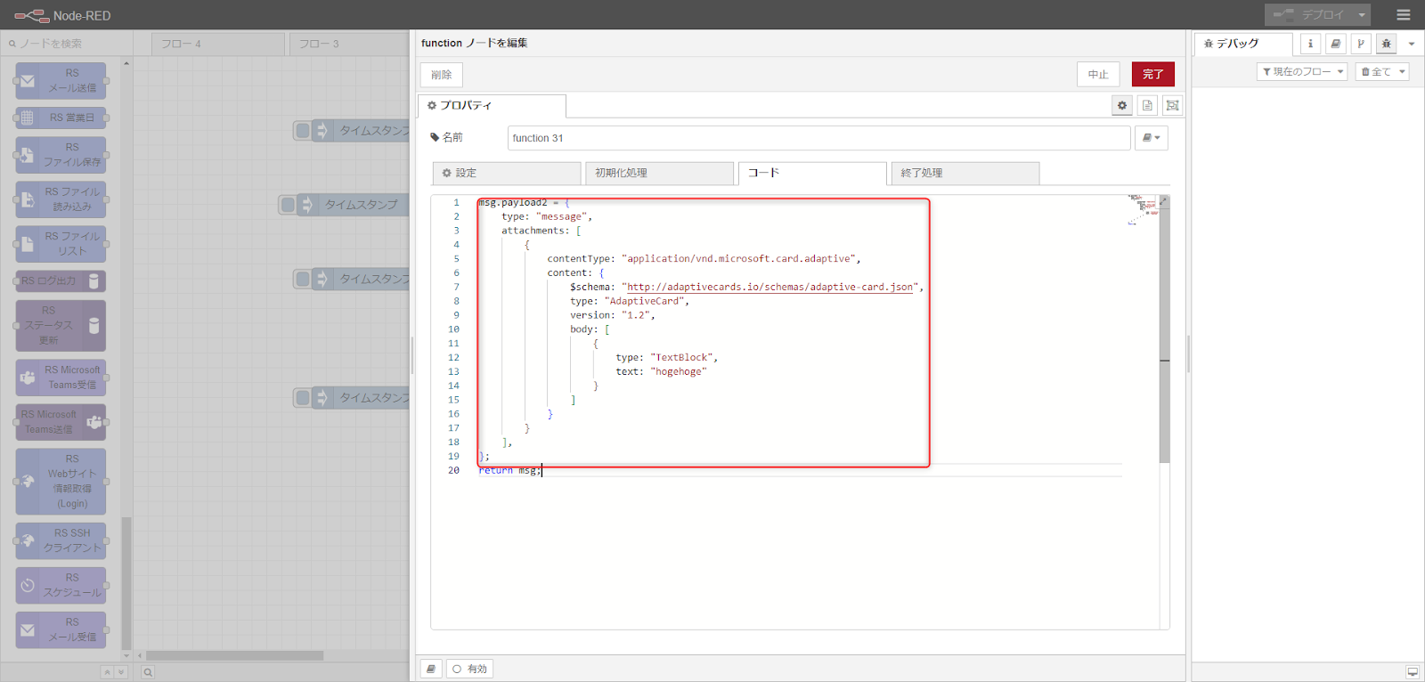
Task: Click the RS Microsoft Teams受信 palette node
Action: point(61,378)
